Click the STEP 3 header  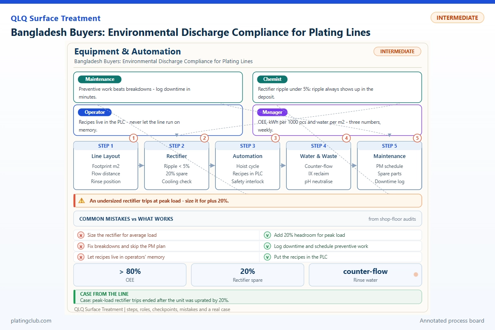coord(247,146)
